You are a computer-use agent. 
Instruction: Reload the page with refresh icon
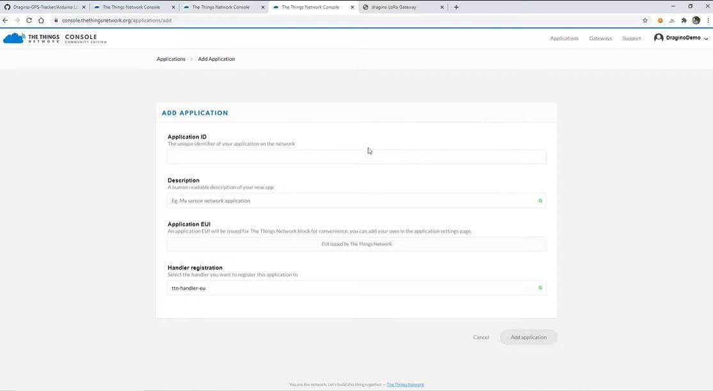tap(29, 20)
